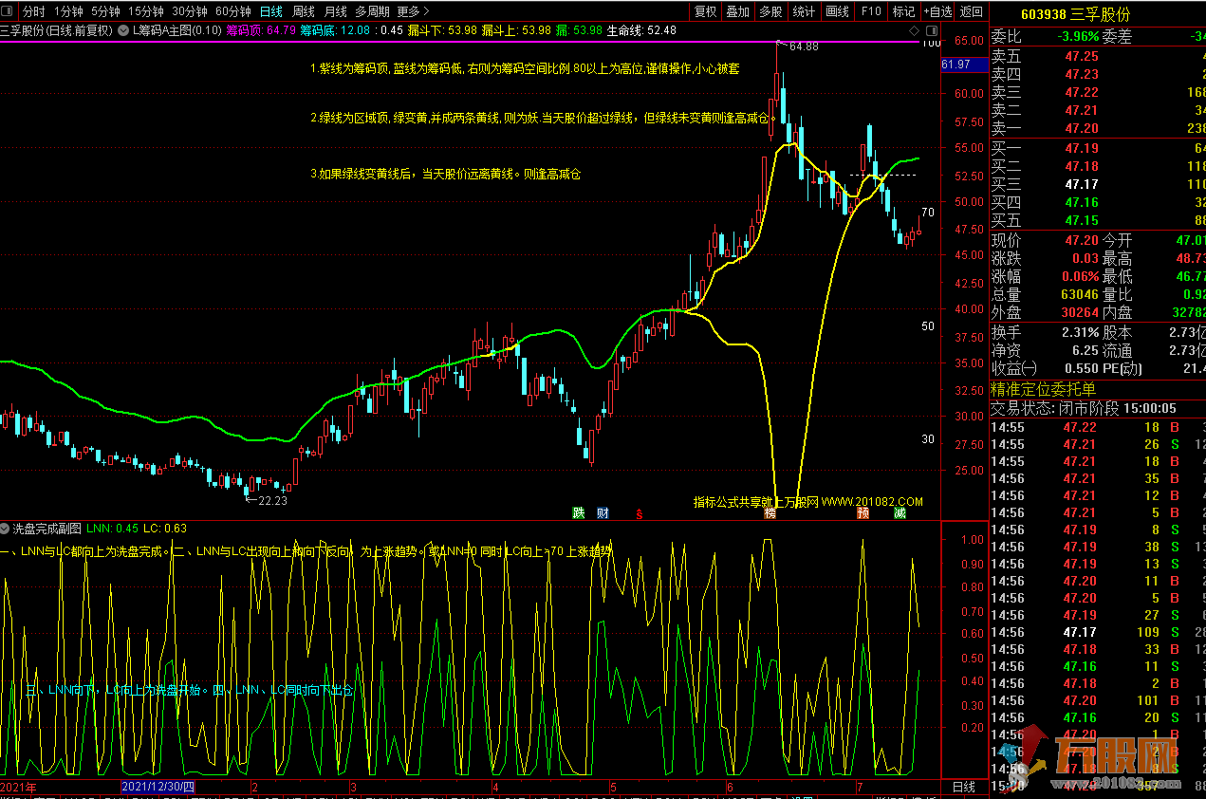Click the 交易状态 闭市阶段 15:00:05 status line

1084,408
